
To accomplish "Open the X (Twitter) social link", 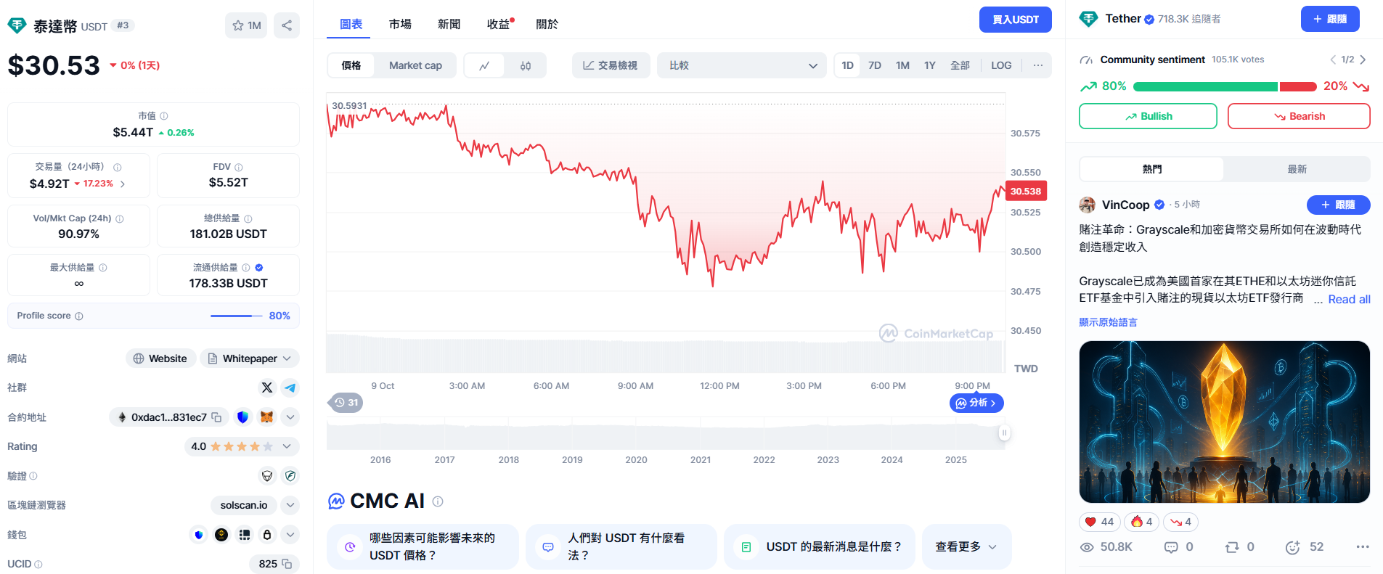I will 267,388.
